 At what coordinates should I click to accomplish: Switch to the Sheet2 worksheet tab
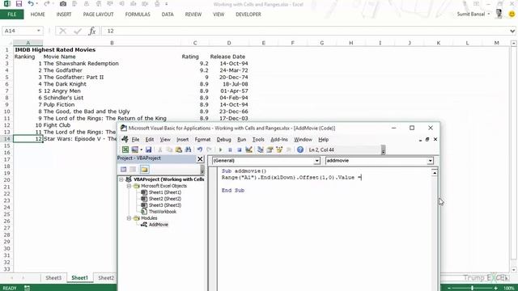(x=106, y=278)
